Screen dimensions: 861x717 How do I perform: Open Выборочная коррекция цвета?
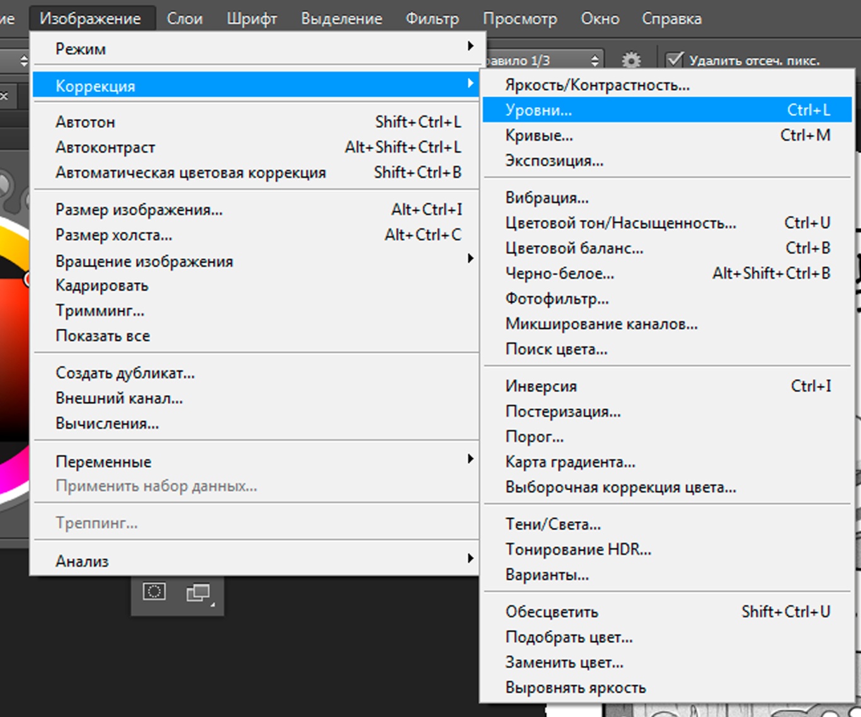667,487
